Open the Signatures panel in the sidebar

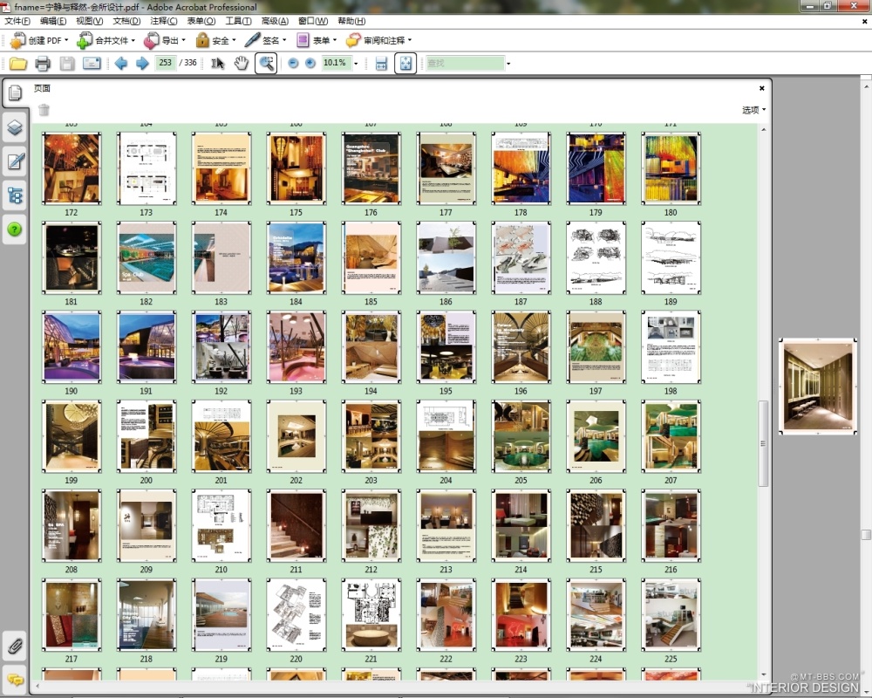(x=15, y=161)
